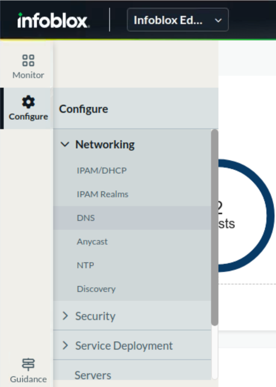The image size is (276, 387).
Task: Select NTP in Networking menu
Action: click(85, 265)
